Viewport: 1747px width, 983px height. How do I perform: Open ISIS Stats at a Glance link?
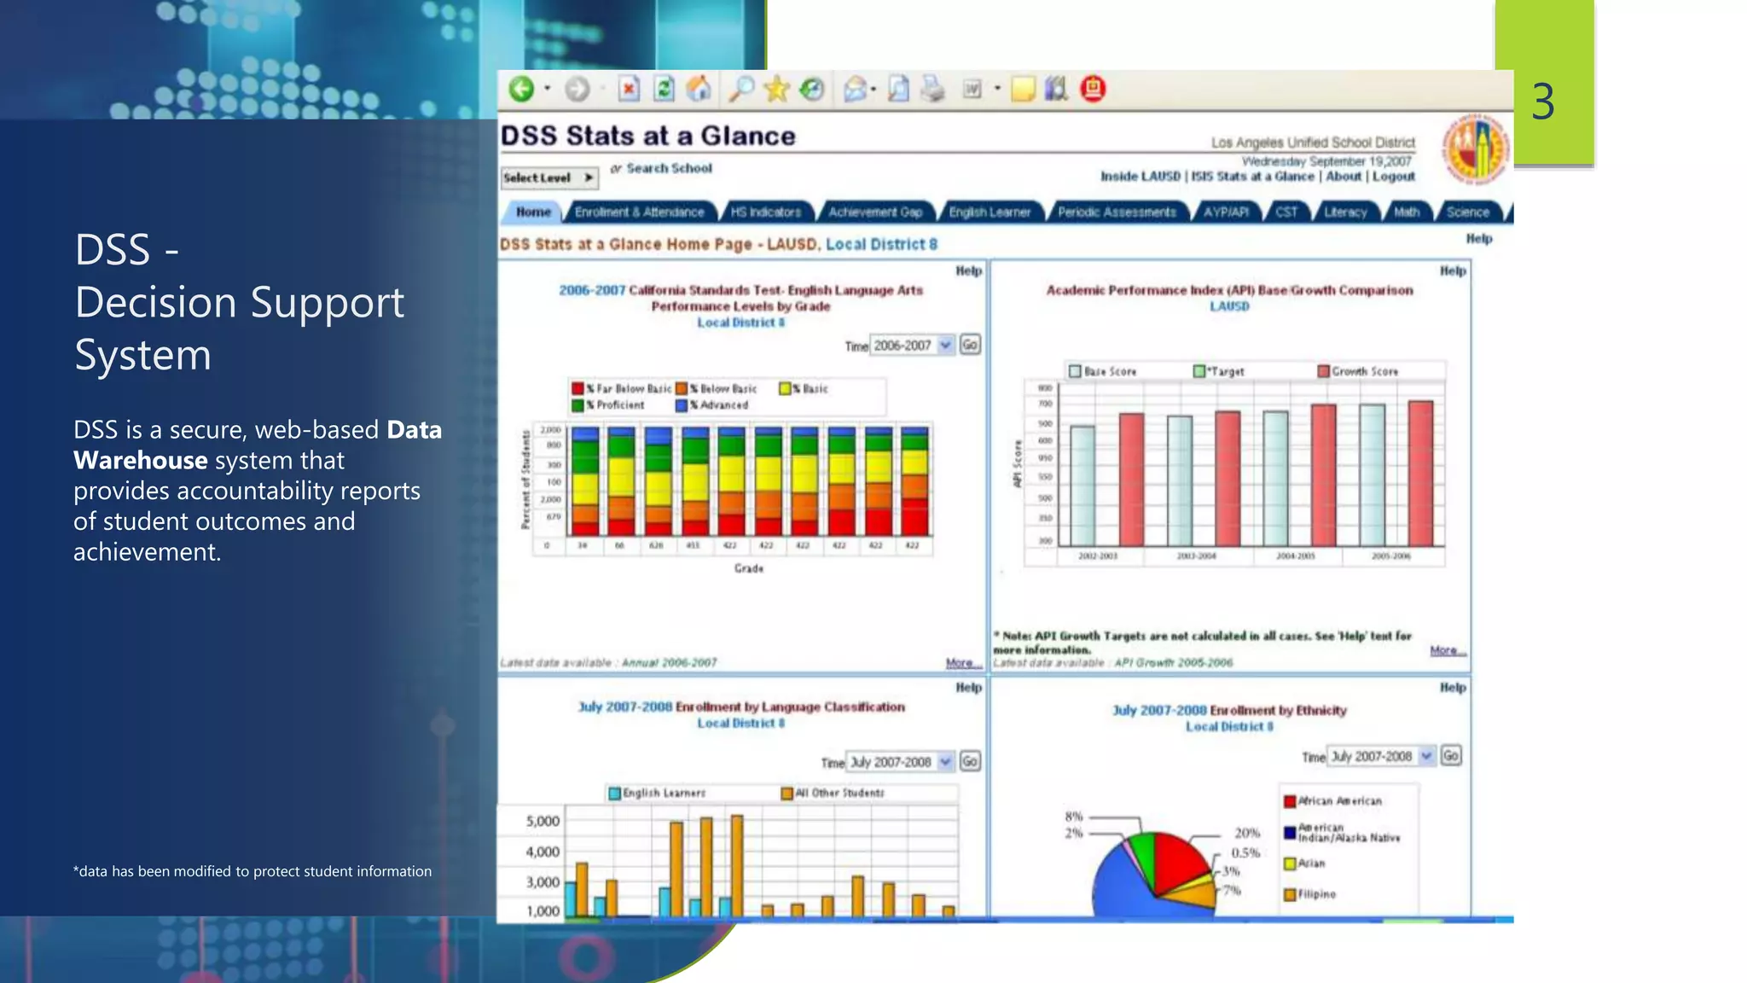1252,176
